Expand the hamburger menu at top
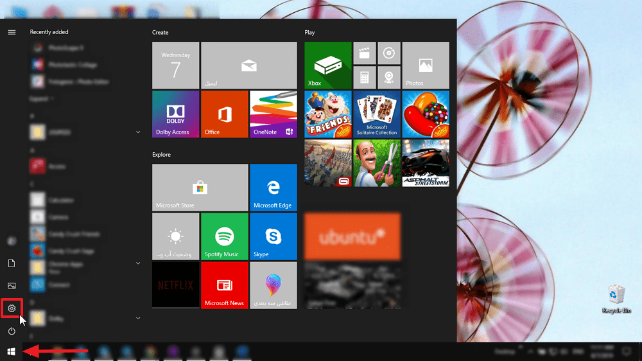Image resolution: width=642 pixels, height=361 pixels. (x=12, y=32)
